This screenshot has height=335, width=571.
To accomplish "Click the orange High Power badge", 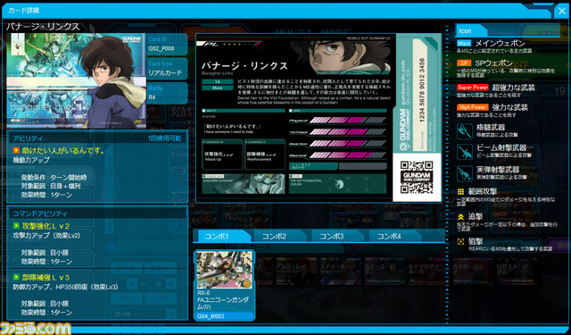I will (473, 107).
